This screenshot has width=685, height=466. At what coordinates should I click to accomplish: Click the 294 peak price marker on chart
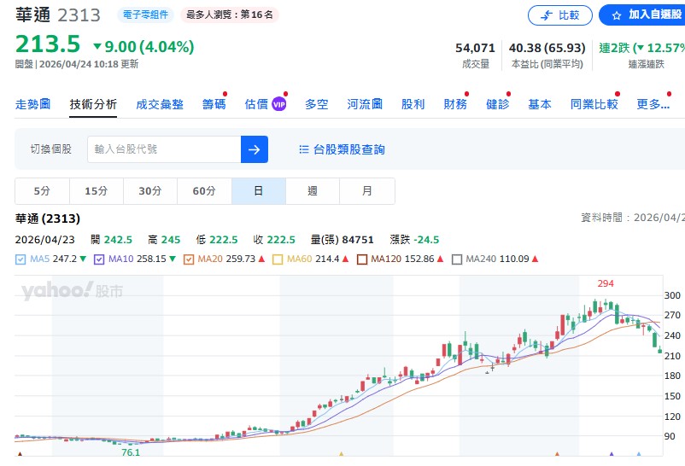coord(606,283)
